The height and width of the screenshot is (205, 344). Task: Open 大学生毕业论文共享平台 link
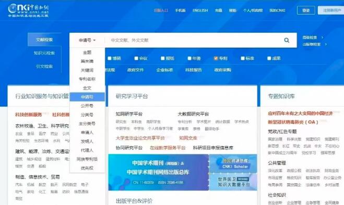coord(140,138)
